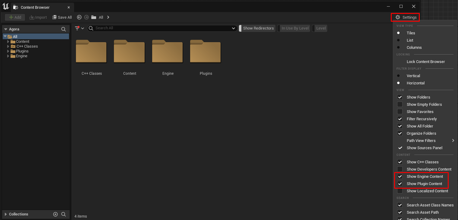
Task: Click the Agora sources search icon
Action: coord(64,29)
